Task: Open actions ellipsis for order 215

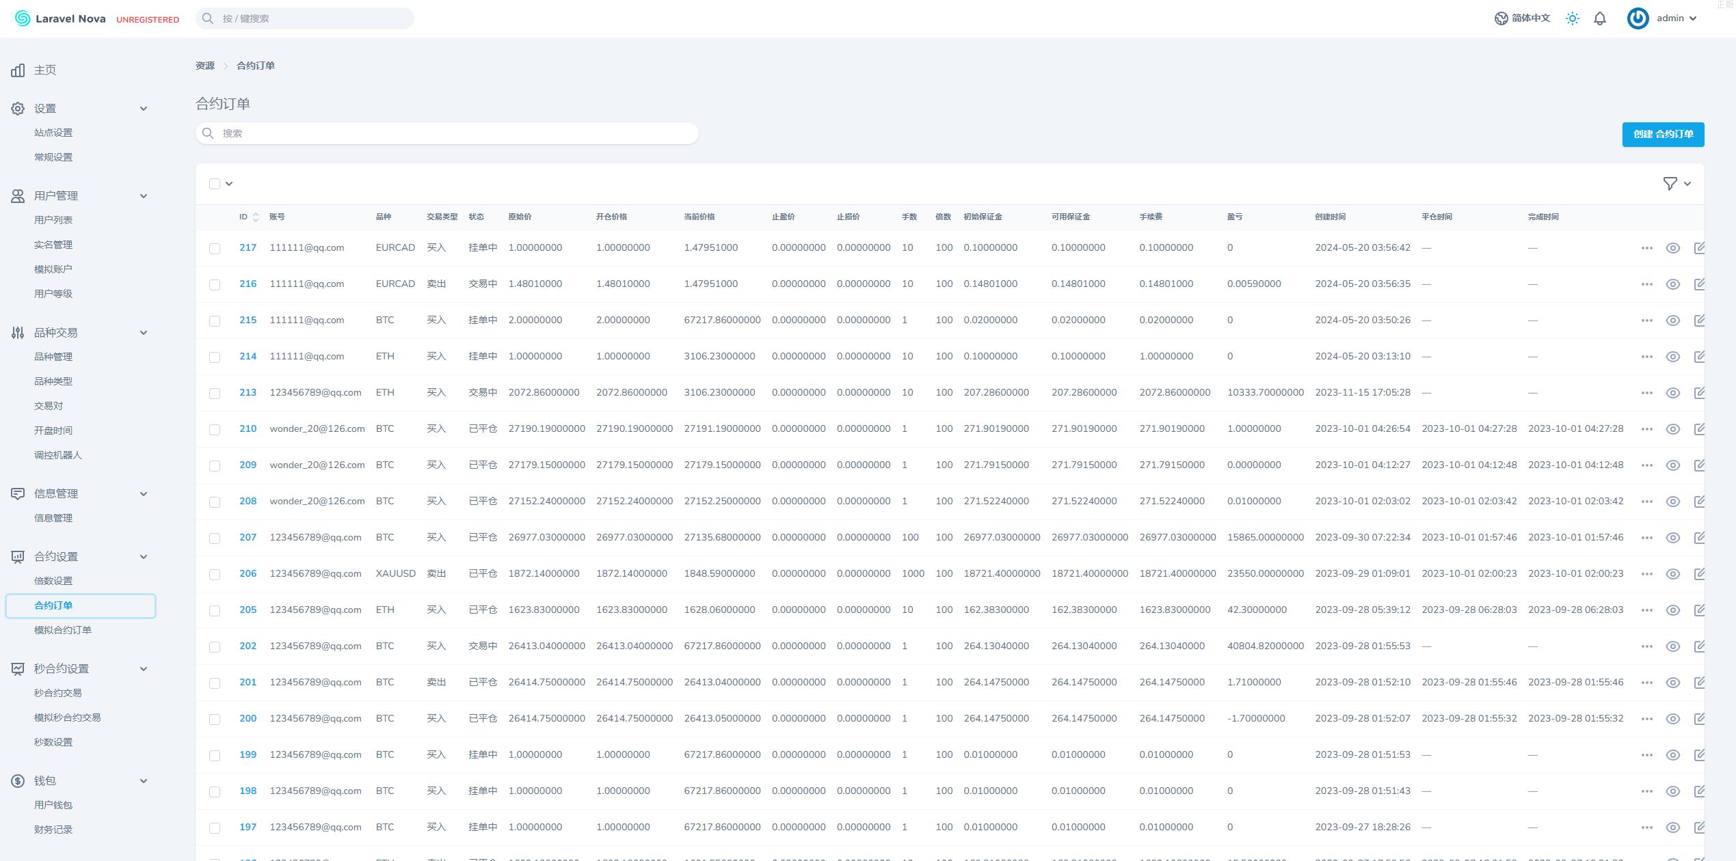Action: tap(1646, 320)
